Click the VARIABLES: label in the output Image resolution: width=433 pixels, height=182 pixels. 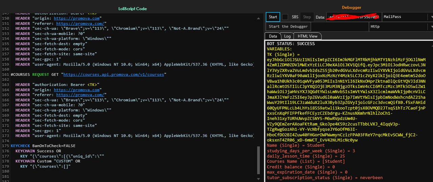point(279,49)
